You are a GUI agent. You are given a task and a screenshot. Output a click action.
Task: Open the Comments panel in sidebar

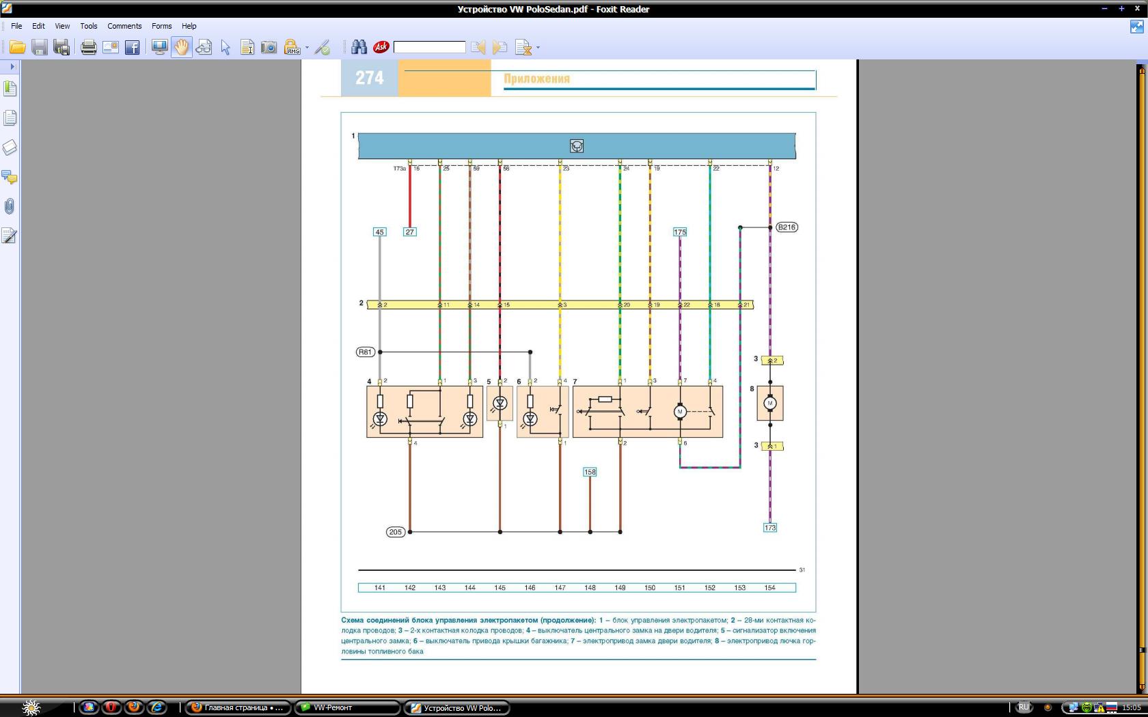10,178
